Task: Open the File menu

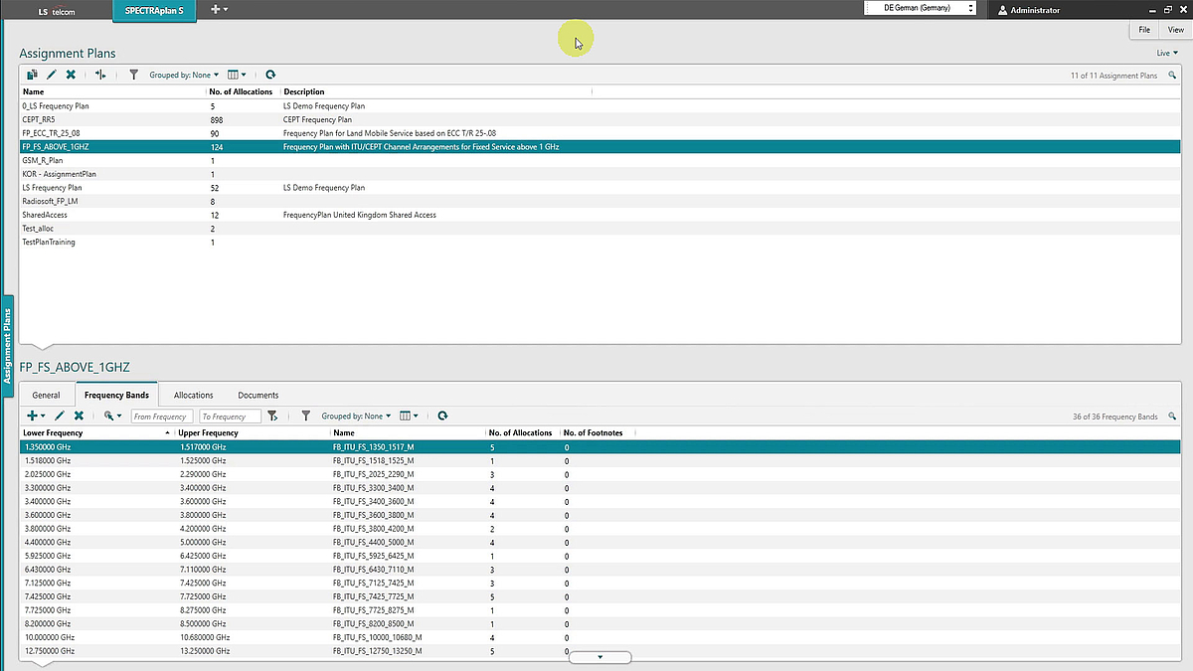Action: (1144, 31)
